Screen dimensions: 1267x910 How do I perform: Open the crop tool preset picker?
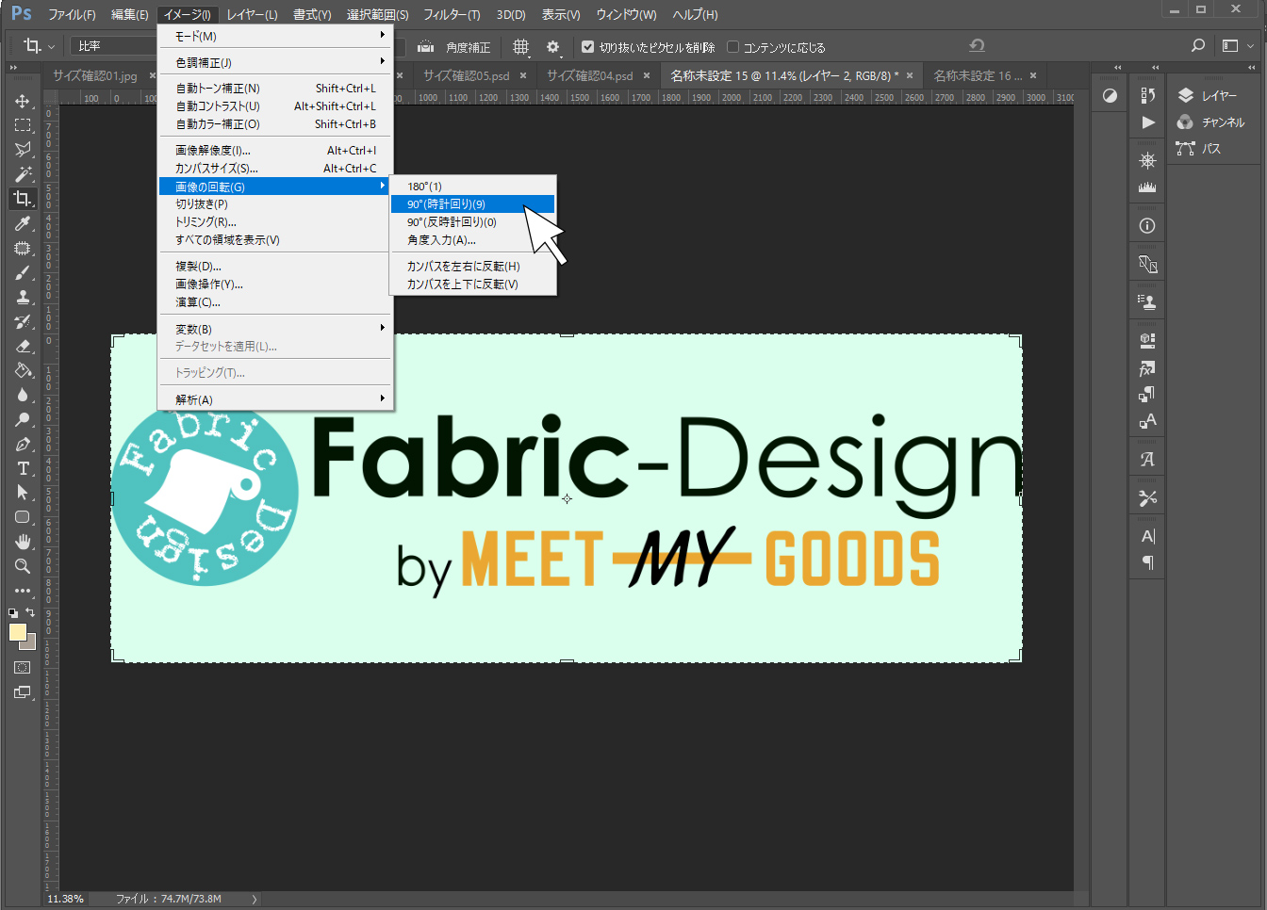pyautogui.click(x=39, y=45)
